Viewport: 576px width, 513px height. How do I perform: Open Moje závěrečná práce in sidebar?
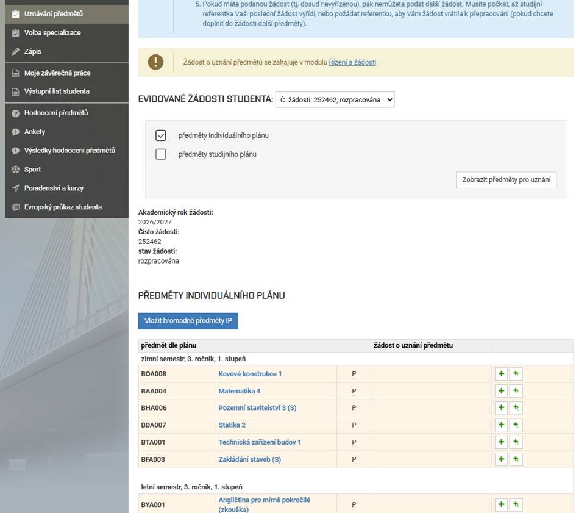pyautogui.click(x=67, y=73)
